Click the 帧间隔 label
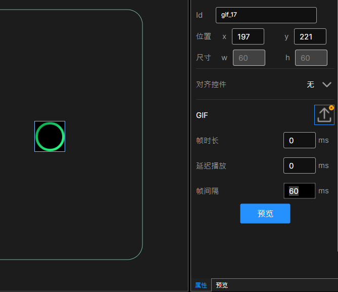 pyautogui.click(x=207, y=191)
